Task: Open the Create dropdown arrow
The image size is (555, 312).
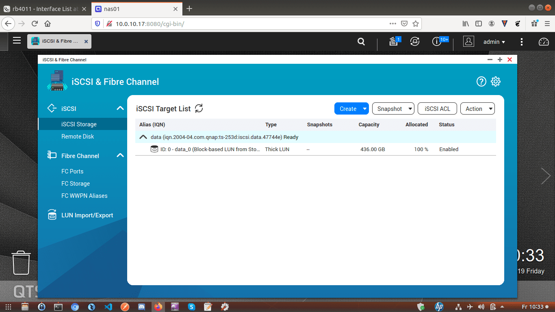Action: pyautogui.click(x=364, y=108)
